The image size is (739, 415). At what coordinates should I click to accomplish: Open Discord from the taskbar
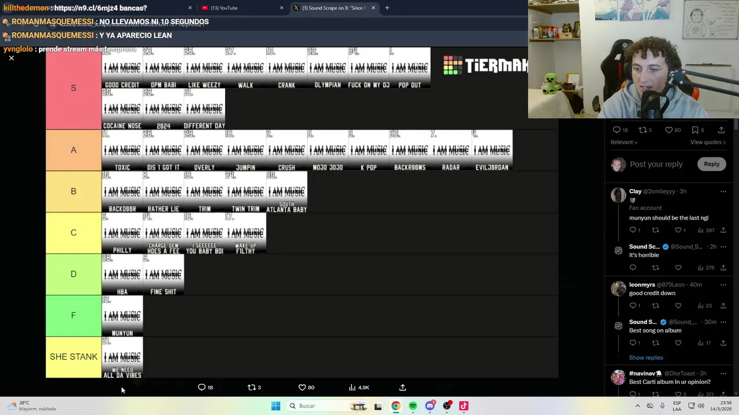(x=430, y=406)
